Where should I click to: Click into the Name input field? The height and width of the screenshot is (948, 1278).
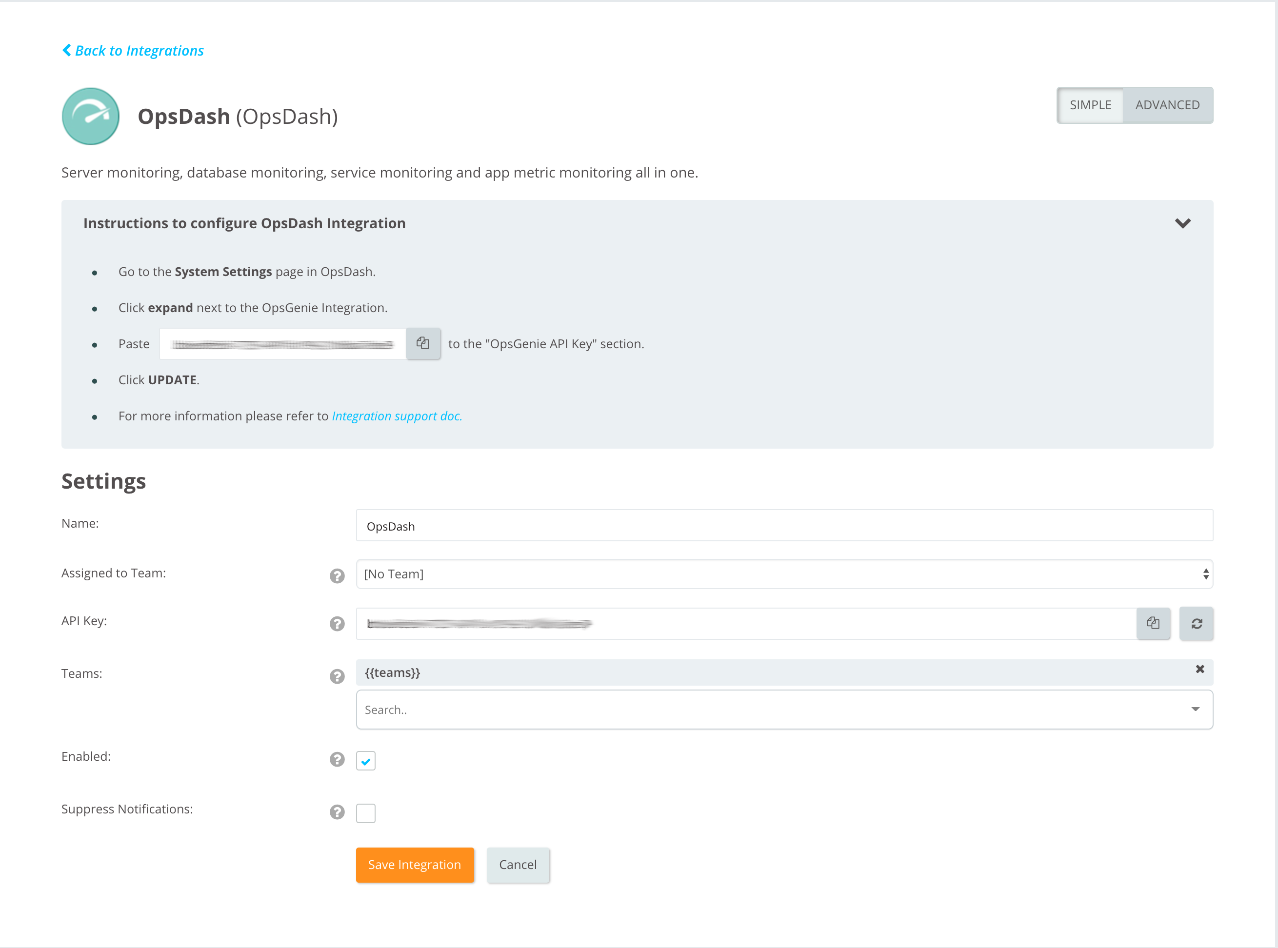coord(784,526)
